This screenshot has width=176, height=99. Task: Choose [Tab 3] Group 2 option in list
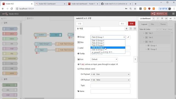(x=108, y=50)
